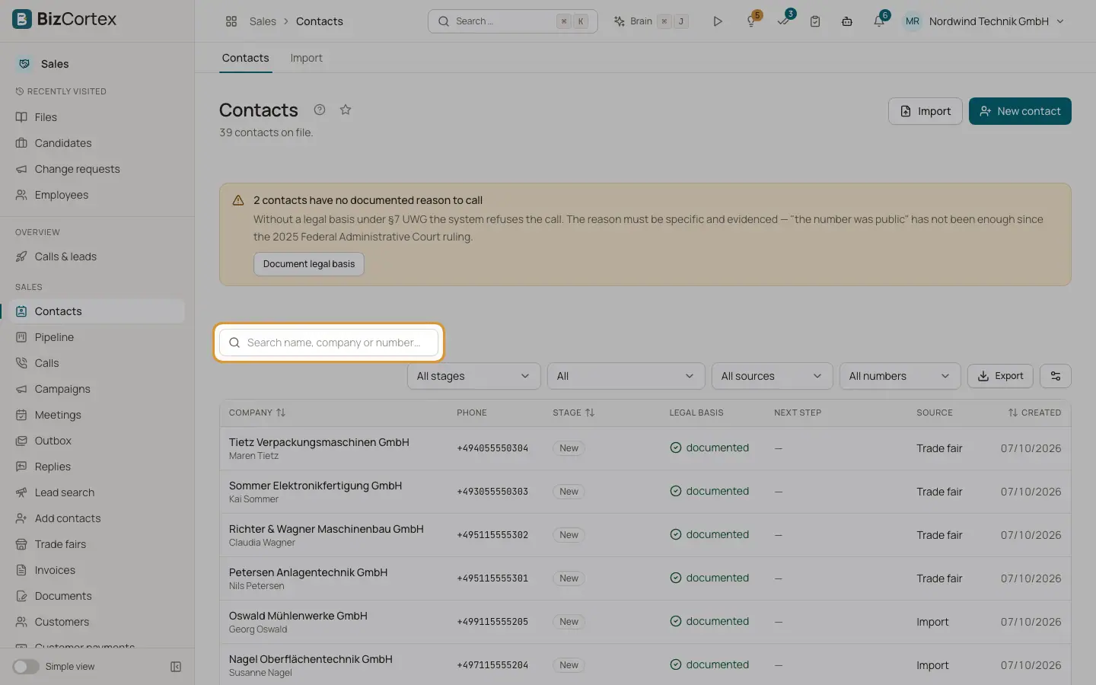Focus the contacts search name field
1096x685 pixels.
click(x=329, y=342)
